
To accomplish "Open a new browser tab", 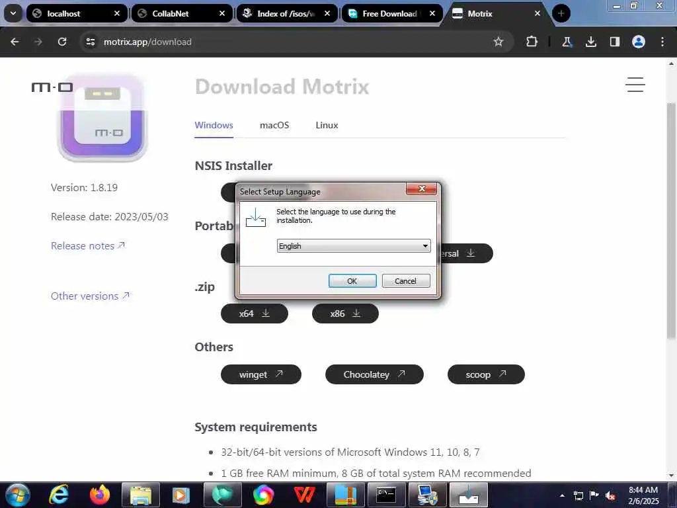I will (x=561, y=13).
